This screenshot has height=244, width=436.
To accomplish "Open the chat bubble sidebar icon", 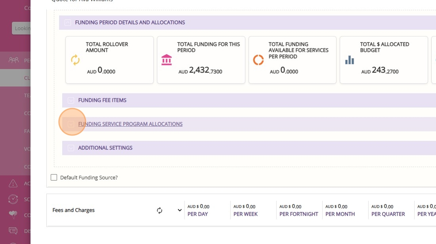I will click(x=13, y=231).
